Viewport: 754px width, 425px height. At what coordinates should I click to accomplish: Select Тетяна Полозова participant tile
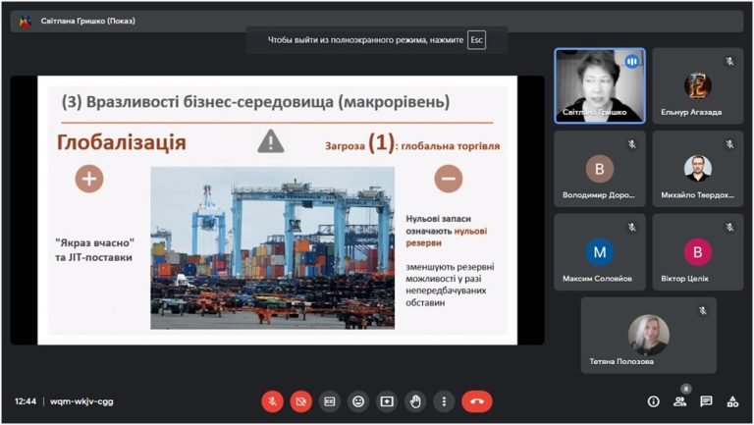tap(649, 335)
